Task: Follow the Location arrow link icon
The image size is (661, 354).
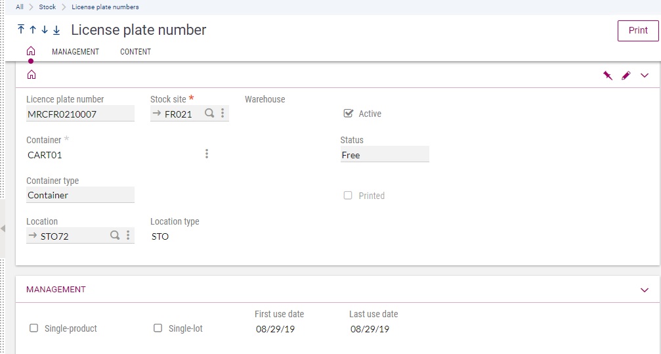Action: [x=33, y=235]
